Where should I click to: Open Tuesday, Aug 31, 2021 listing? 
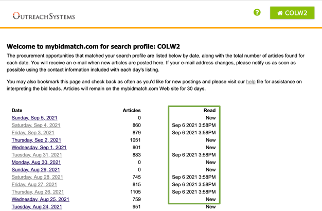point(37,155)
